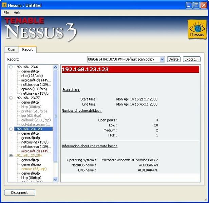Image resolution: width=209 pixels, height=203 pixels.
Task: Select ipp (631/tcp) entry
Action: (x=31, y=116)
